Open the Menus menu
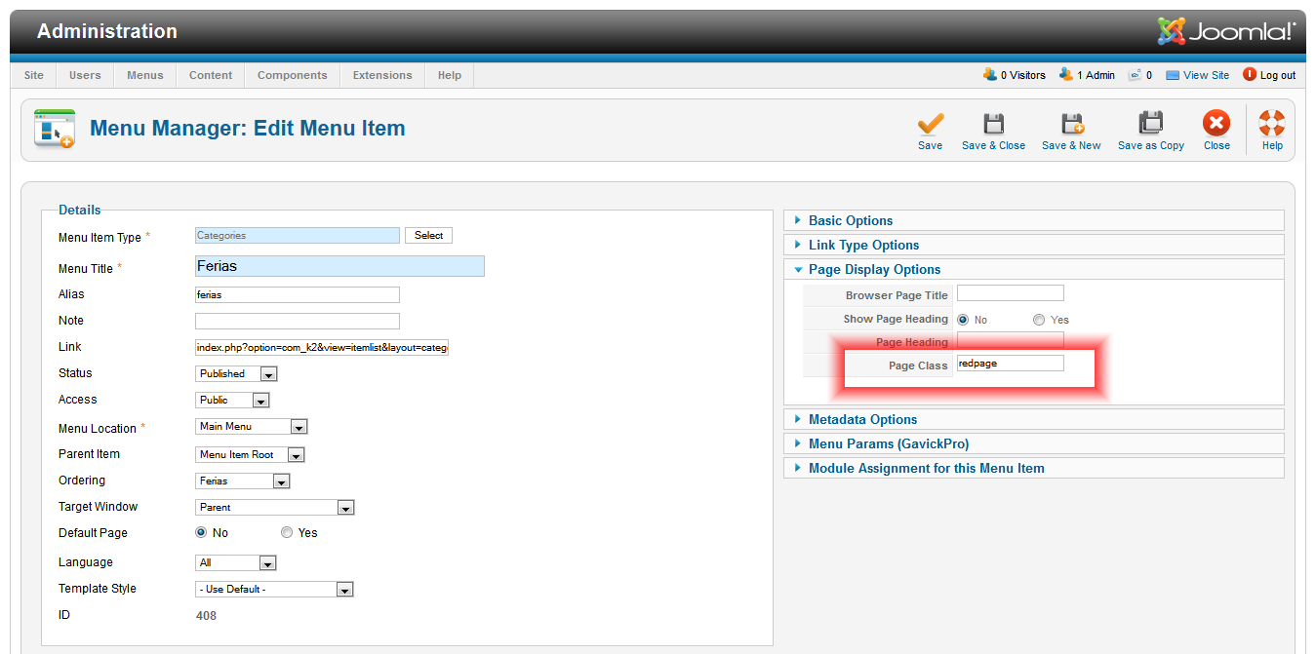Image resolution: width=1316 pixels, height=654 pixels. tap(145, 75)
